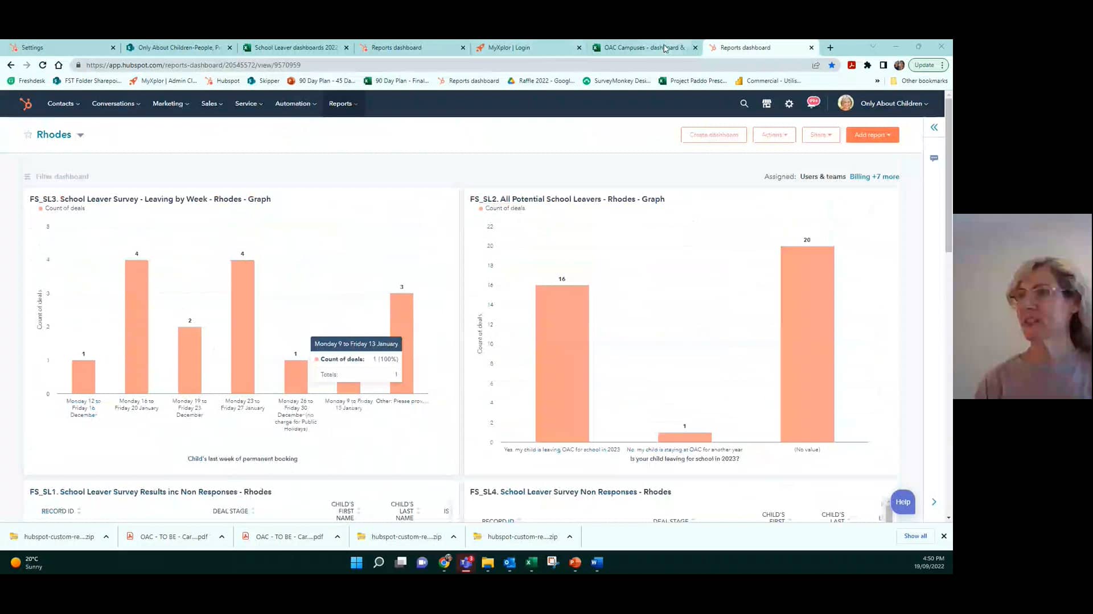The width and height of the screenshot is (1093, 614).
Task: Toggle sorting on the RECORD ID column
Action: click(79, 511)
